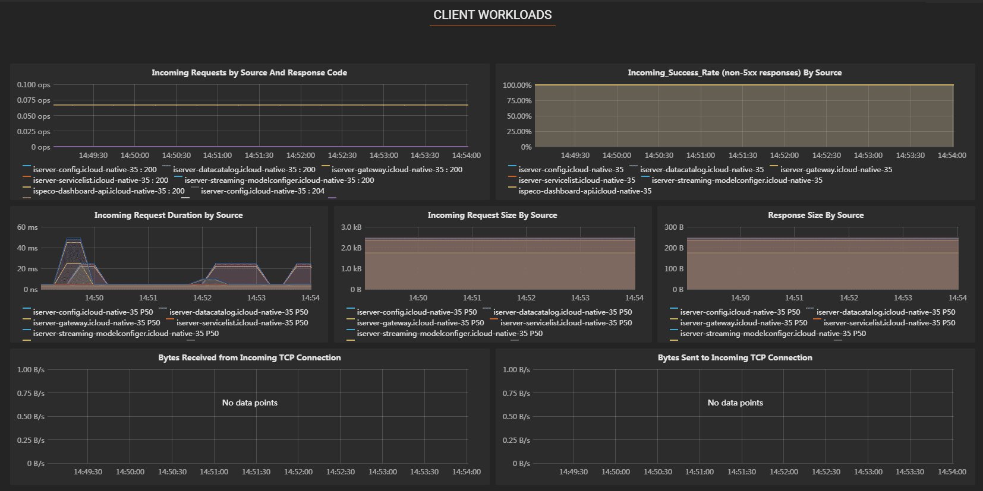Open Incoming Requests by Source And Response Code panel menu
Viewport: 983px width, 491px height.
coord(249,73)
